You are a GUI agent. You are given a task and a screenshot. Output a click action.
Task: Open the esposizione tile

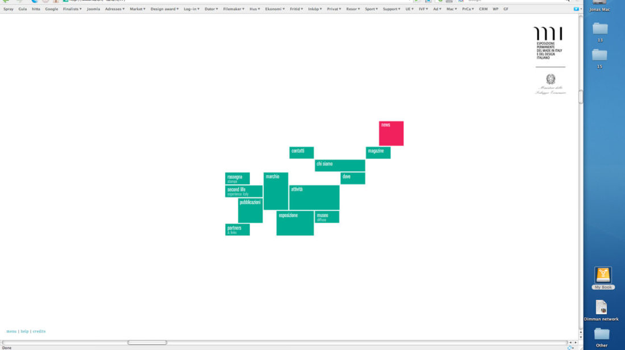click(295, 223)
